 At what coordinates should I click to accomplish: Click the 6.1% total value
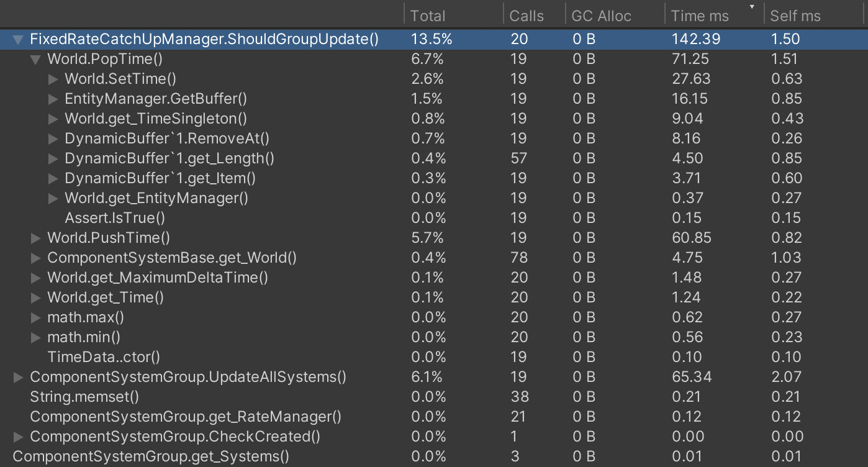[427, 378]
